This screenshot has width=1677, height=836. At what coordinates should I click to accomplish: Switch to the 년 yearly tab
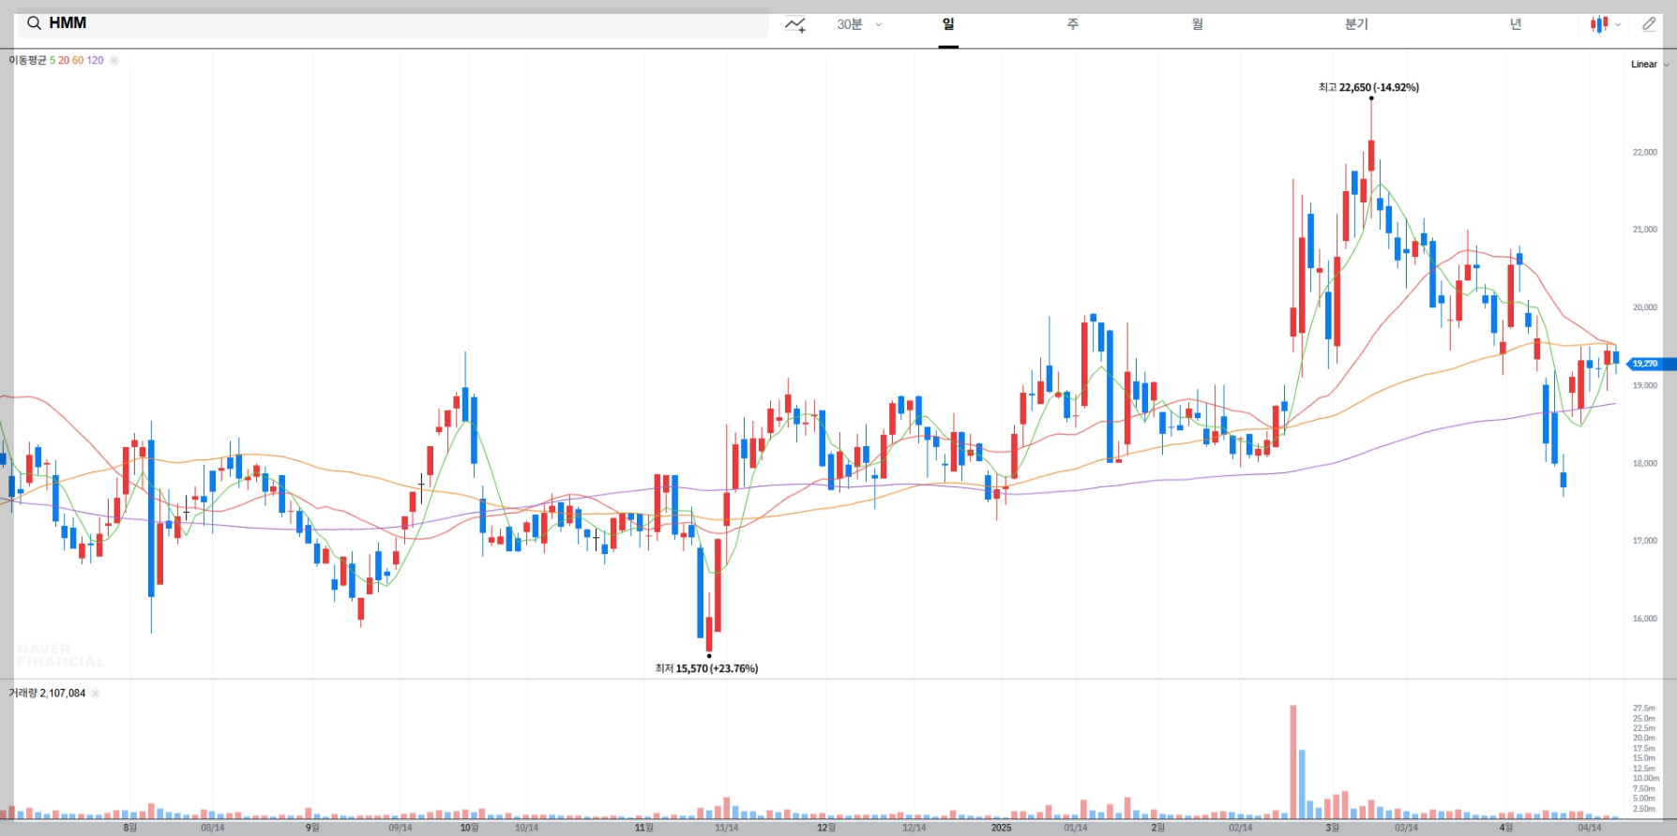pos(1516,24)
